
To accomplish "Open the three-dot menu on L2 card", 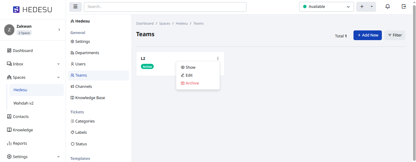I will click(218, 58).
